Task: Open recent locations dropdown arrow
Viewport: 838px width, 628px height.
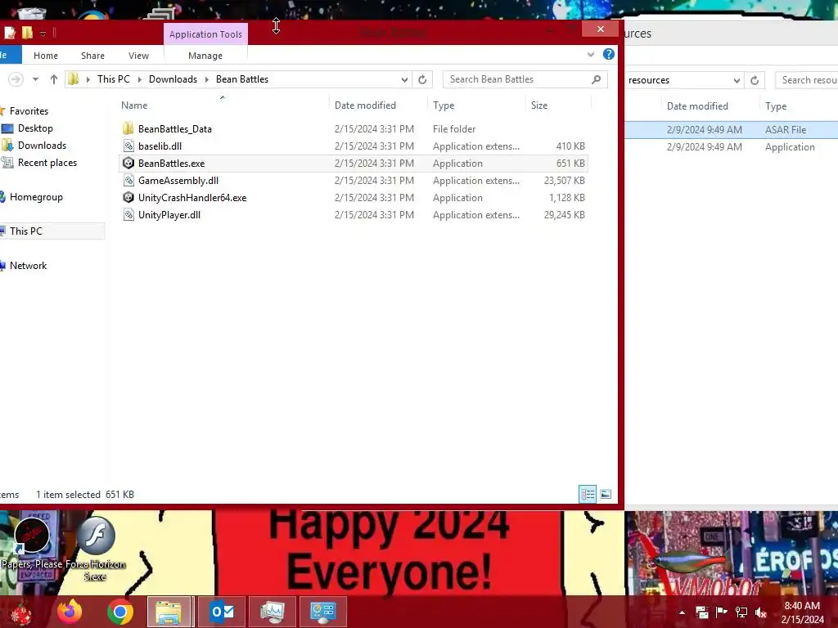Action: [35, 79]
